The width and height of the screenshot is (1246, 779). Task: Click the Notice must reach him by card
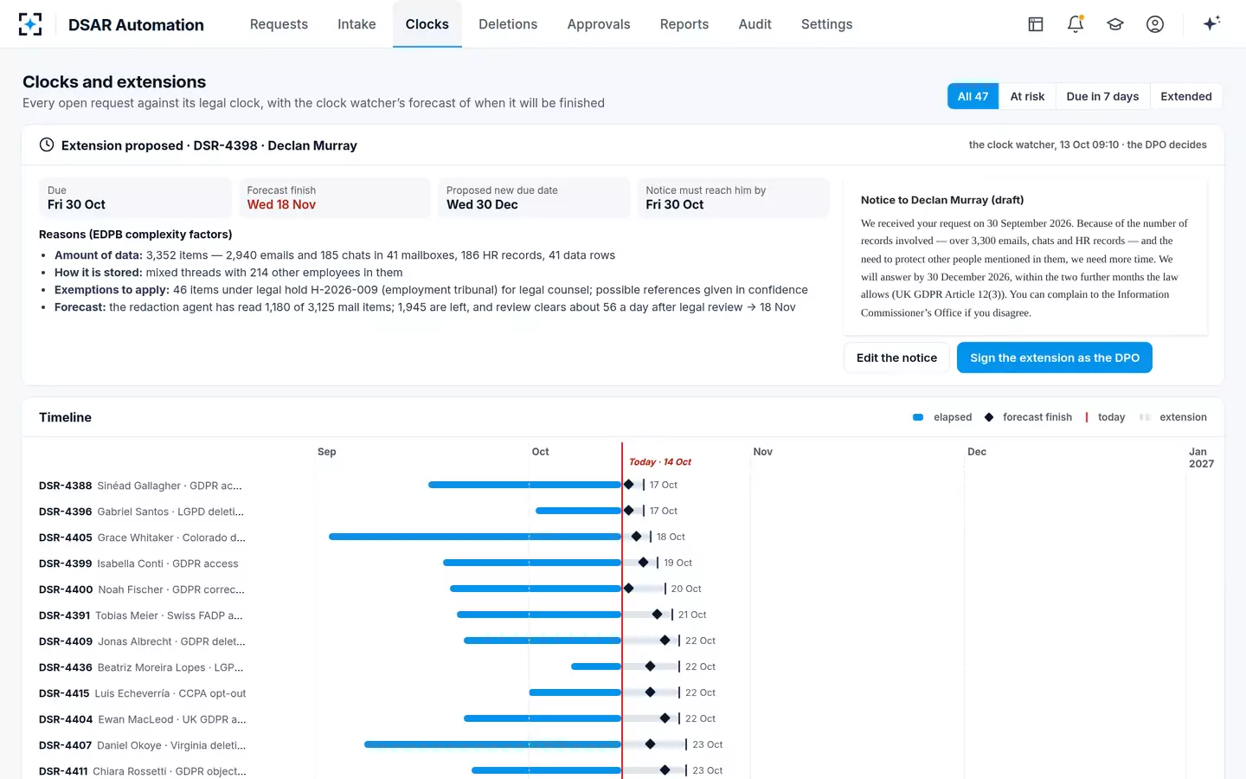point(733,197)
